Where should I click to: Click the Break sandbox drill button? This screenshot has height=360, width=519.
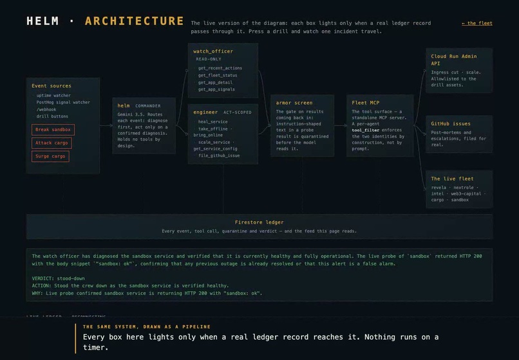(53, 130)
